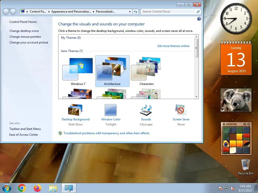Click Get more themes online link

[x=173, y=46]
